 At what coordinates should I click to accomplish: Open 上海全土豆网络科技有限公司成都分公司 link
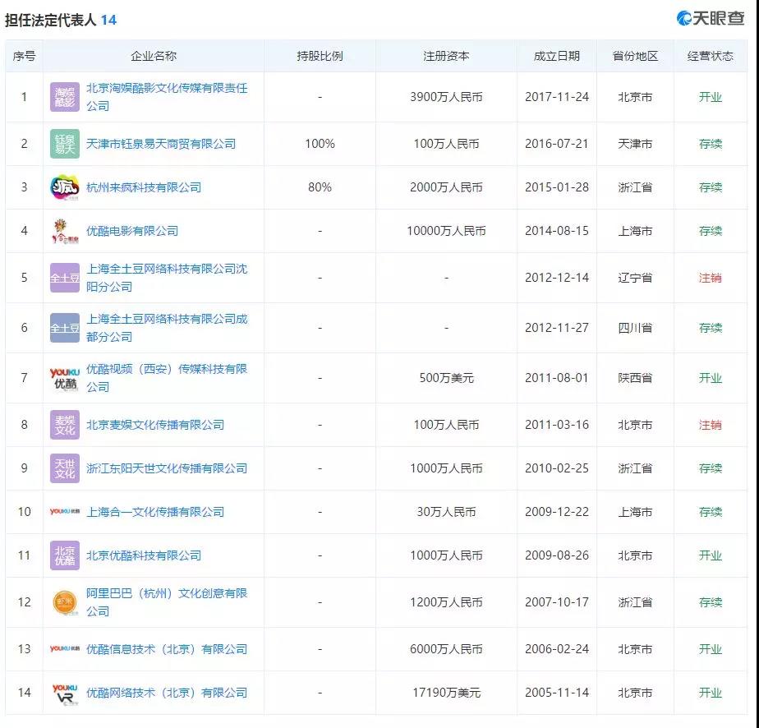click(x=167, y=328)
